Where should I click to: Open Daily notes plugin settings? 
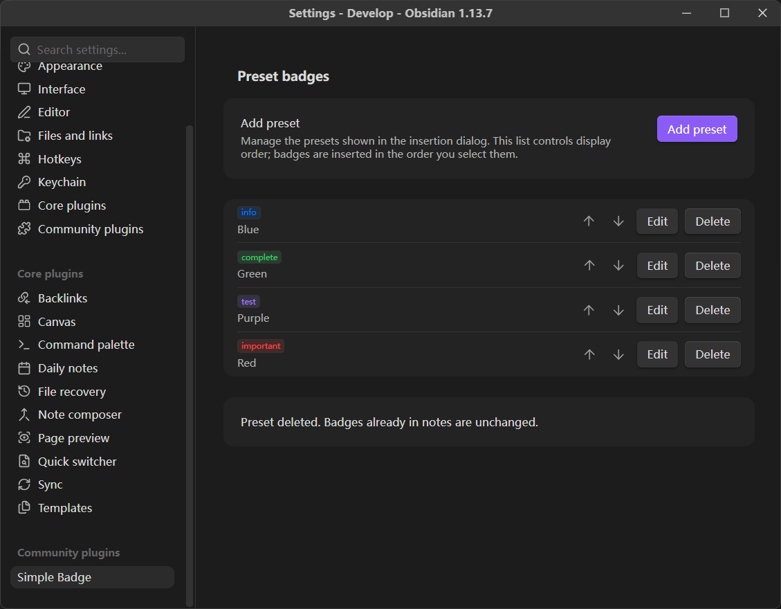click(x=92, y=367)
